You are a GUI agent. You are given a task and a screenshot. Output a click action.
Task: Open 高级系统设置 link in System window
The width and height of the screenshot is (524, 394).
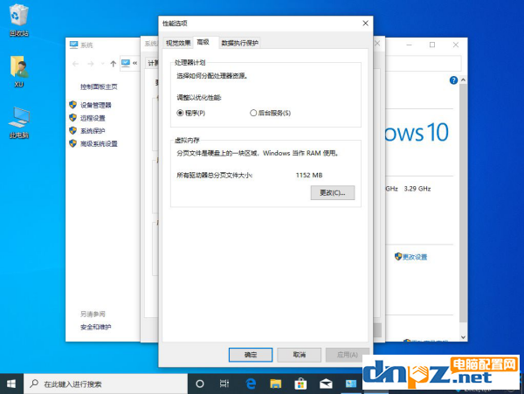(x=99, y=143)
